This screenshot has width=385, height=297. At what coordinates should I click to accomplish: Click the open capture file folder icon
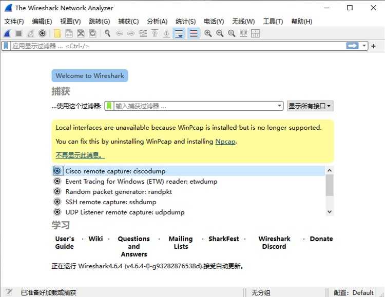pos(57,33)
